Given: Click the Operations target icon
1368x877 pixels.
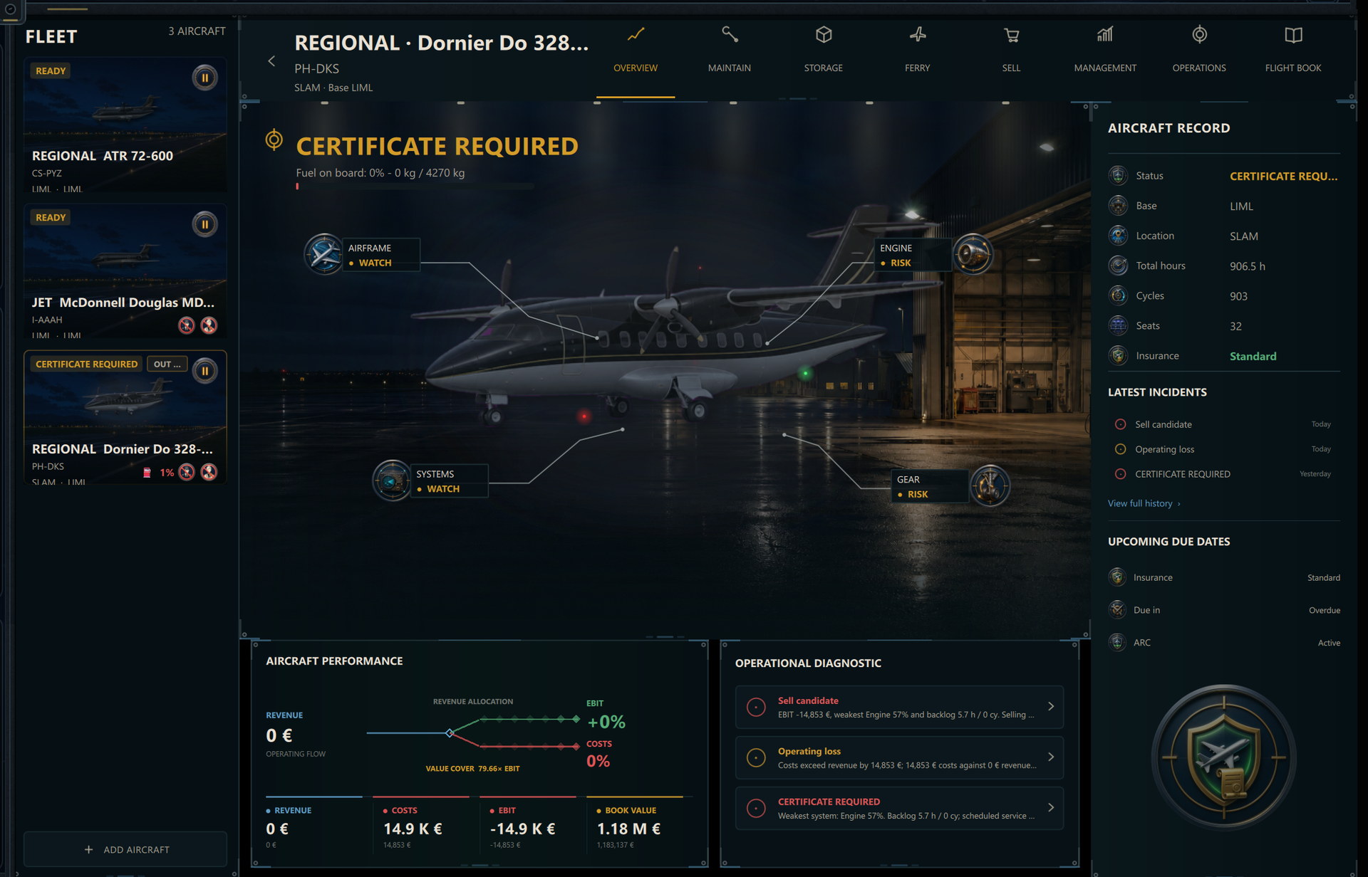Looking at the screenshot, I should click(1199, 34).
